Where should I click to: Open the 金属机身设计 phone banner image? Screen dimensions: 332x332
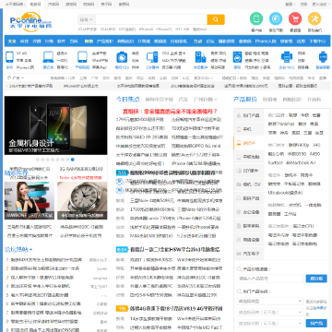[x=55, y=125]
